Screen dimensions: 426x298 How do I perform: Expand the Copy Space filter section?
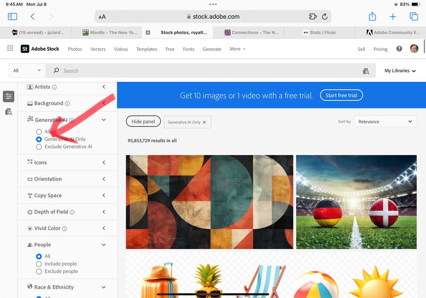point(104,195)
